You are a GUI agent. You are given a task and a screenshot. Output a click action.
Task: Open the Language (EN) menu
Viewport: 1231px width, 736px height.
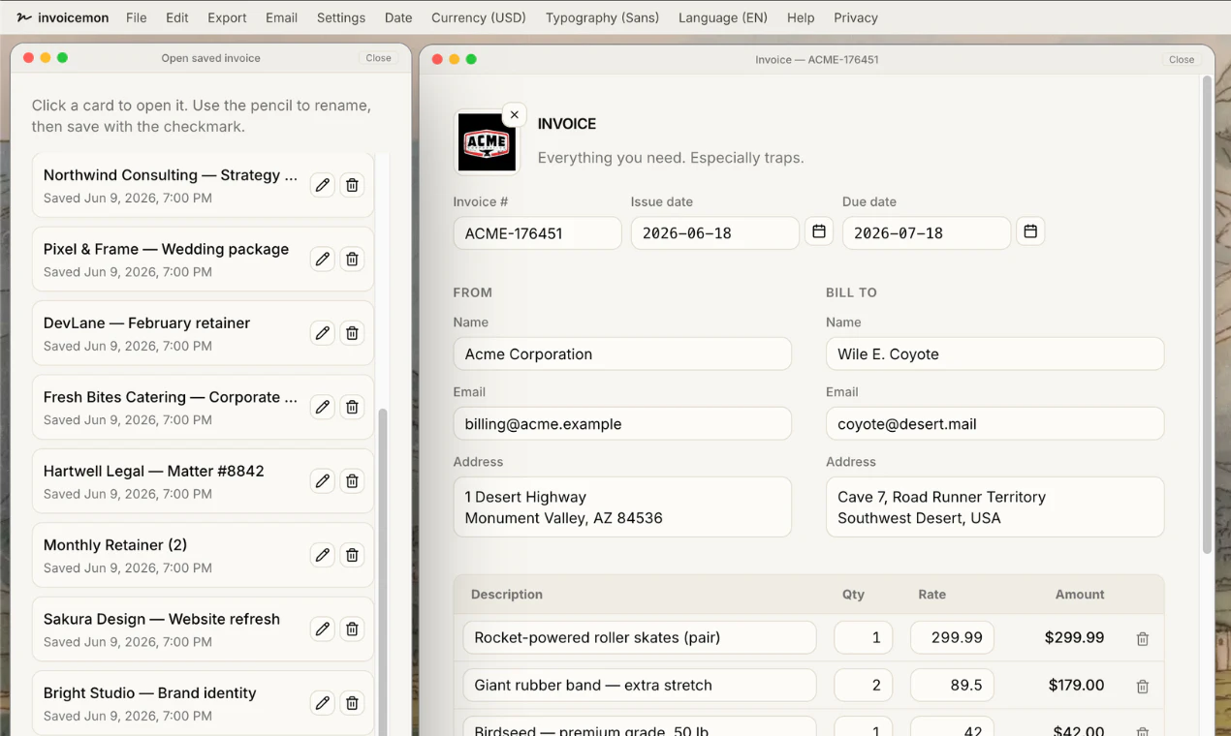click(x=723, y=17)
